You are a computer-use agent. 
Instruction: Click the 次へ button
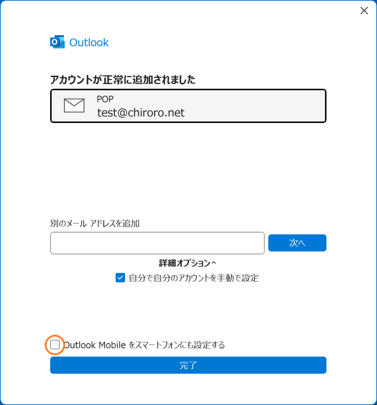(297, 243)
